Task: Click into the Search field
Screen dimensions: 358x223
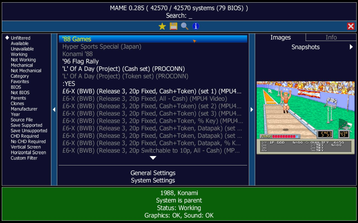Action: (179, 16)
